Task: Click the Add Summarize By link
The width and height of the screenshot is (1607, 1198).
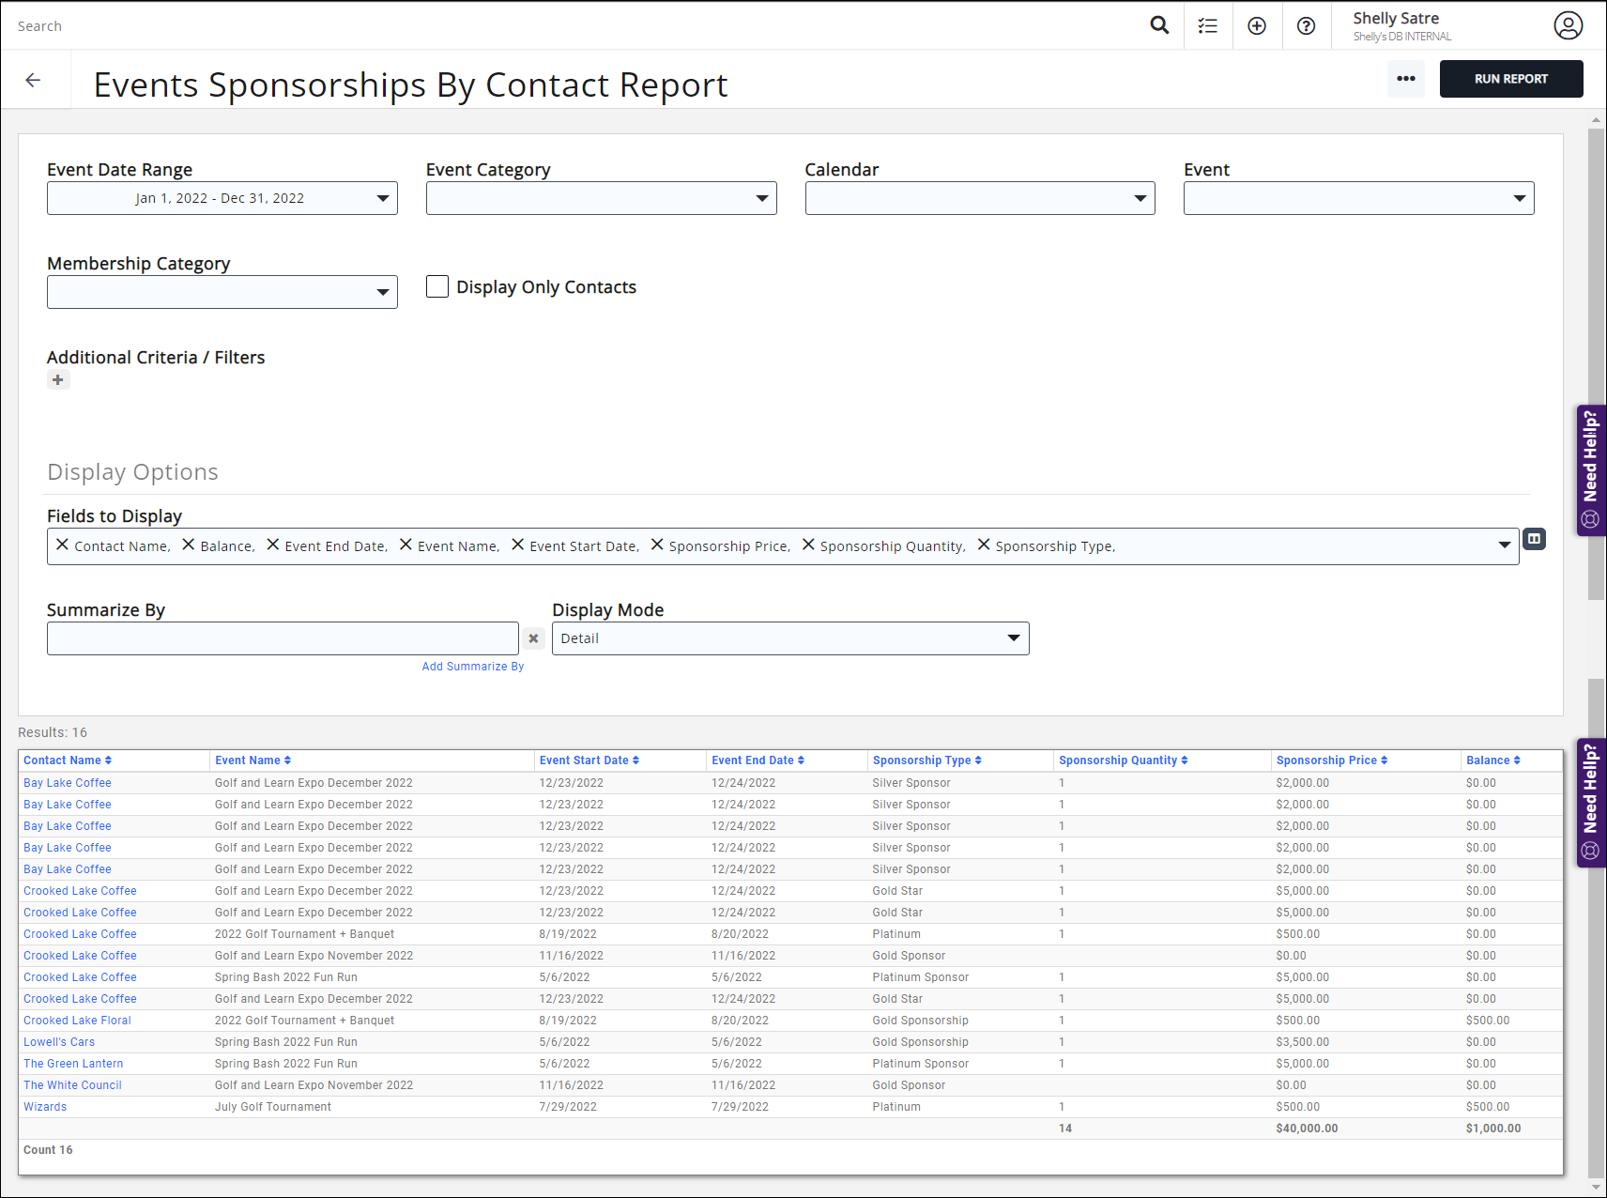Action: [x=472, y=667]
